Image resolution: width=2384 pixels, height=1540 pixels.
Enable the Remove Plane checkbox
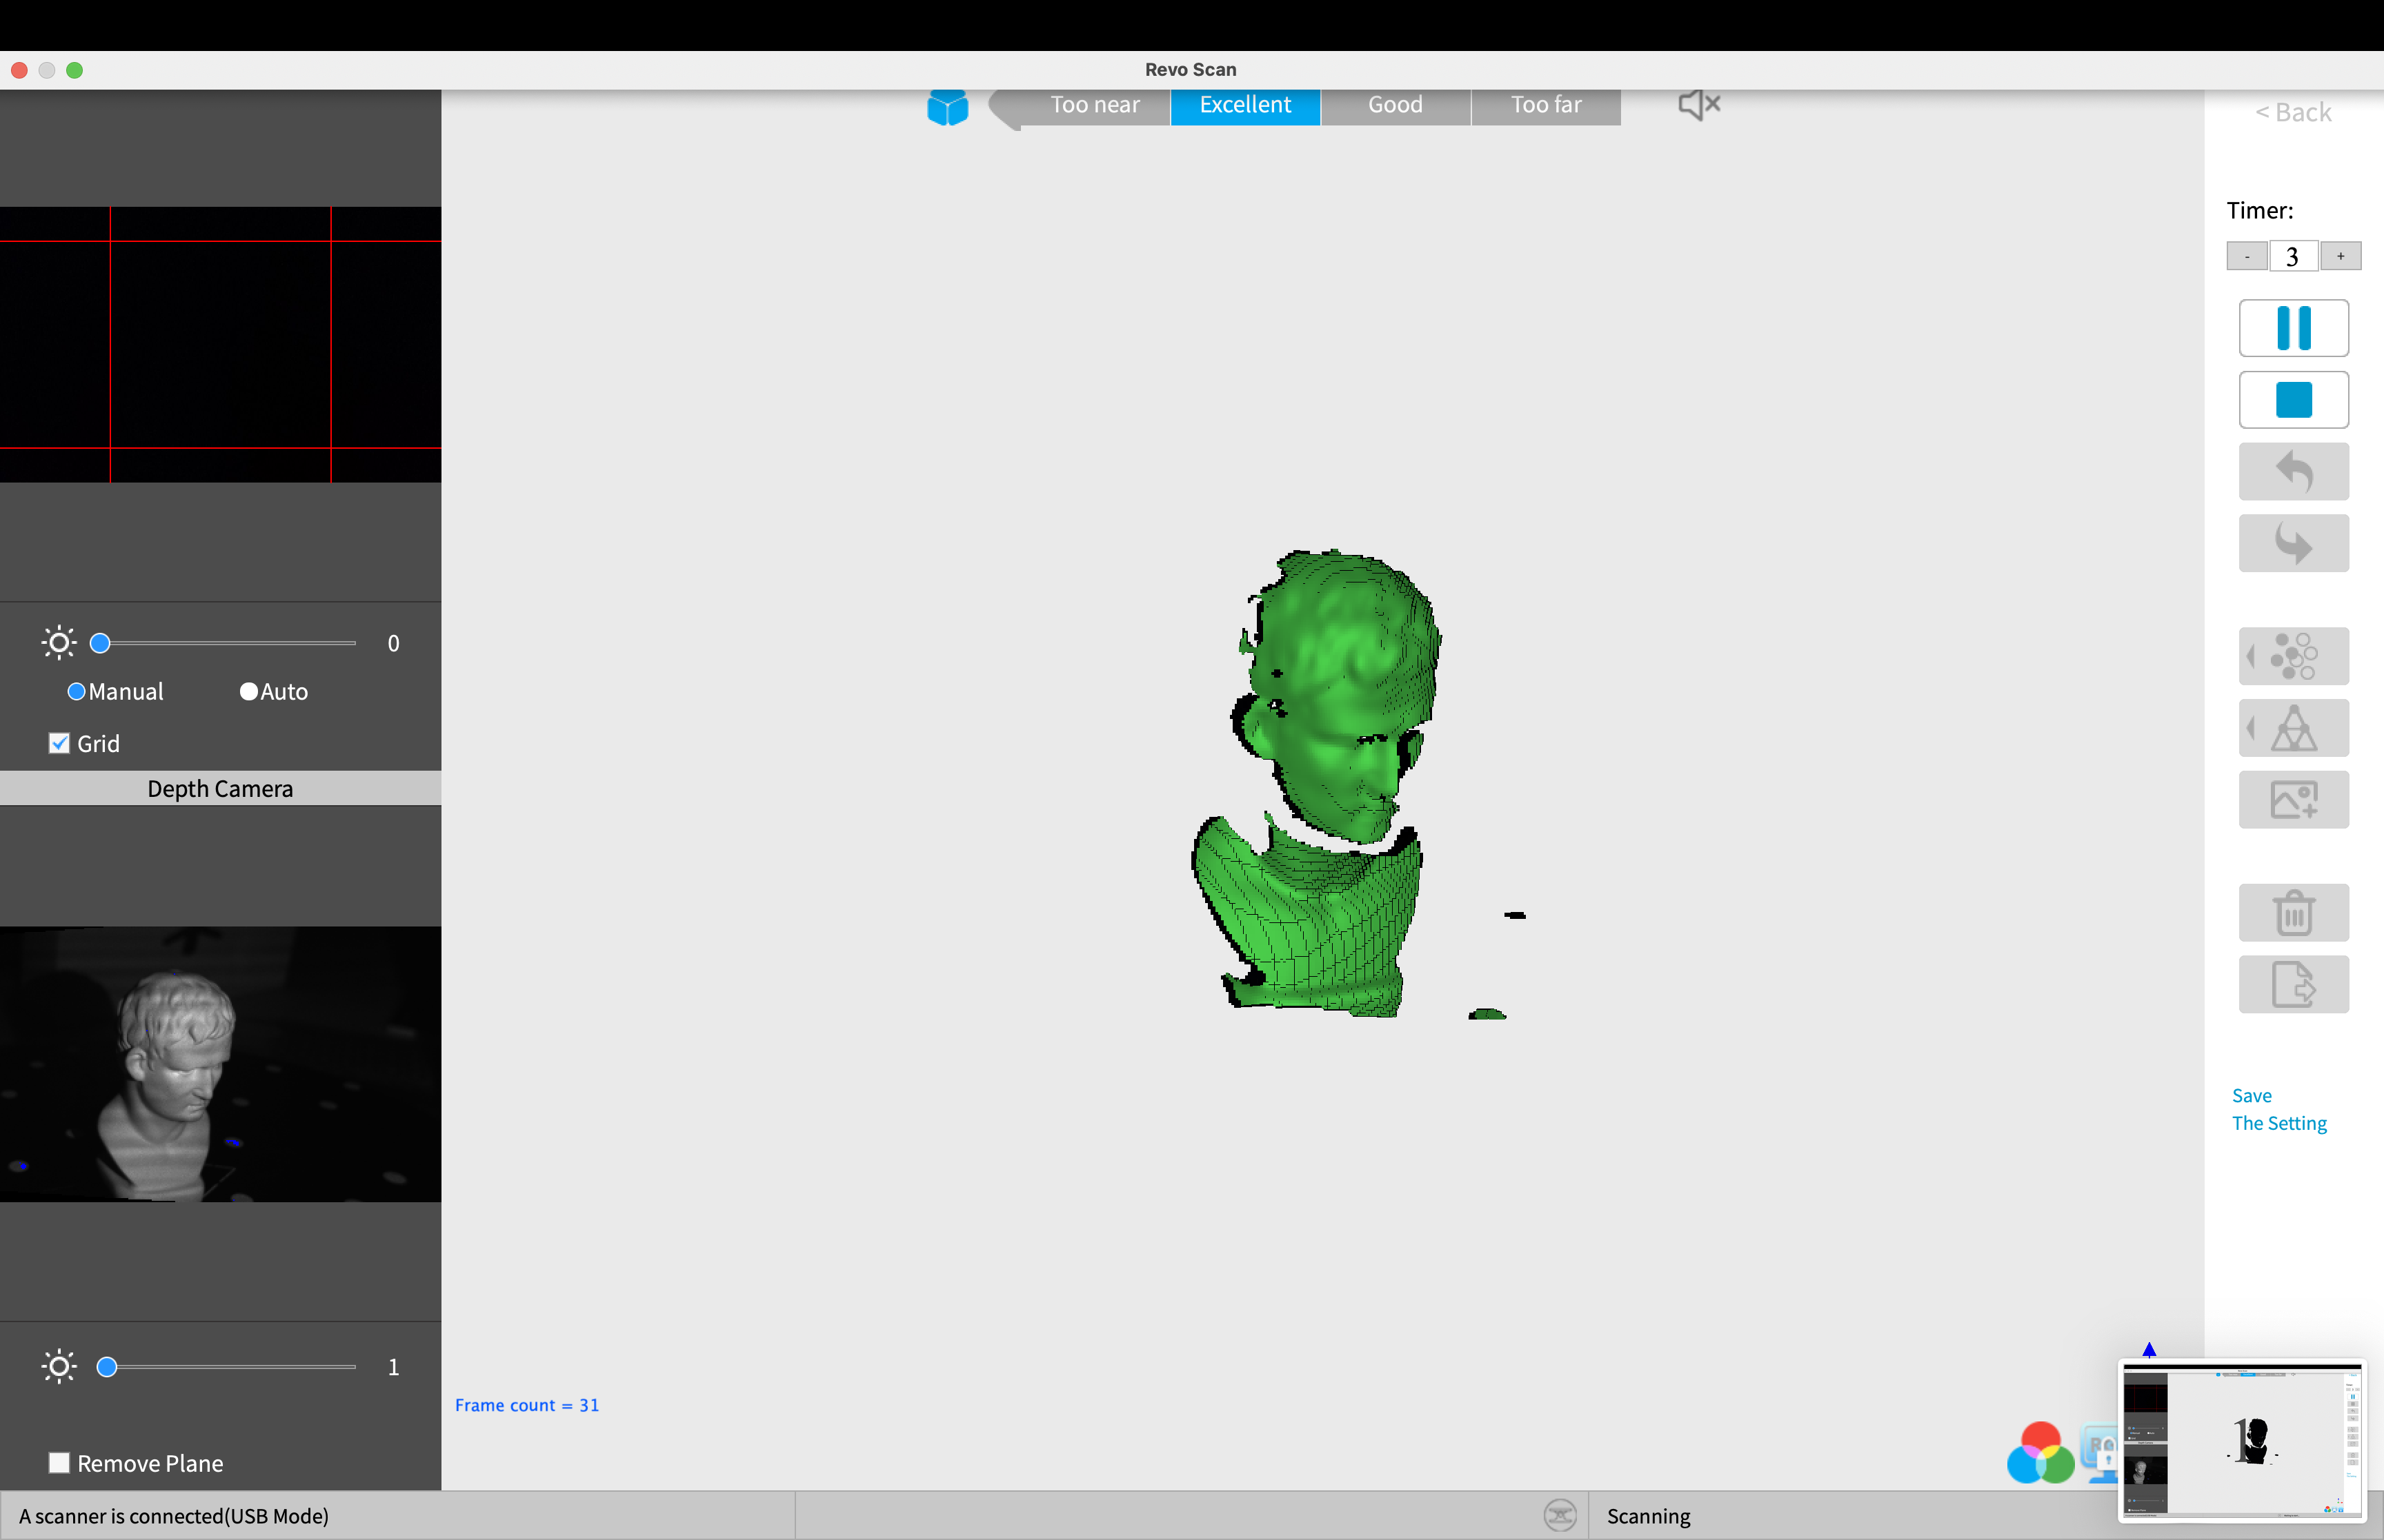[x=60, y=1463]
